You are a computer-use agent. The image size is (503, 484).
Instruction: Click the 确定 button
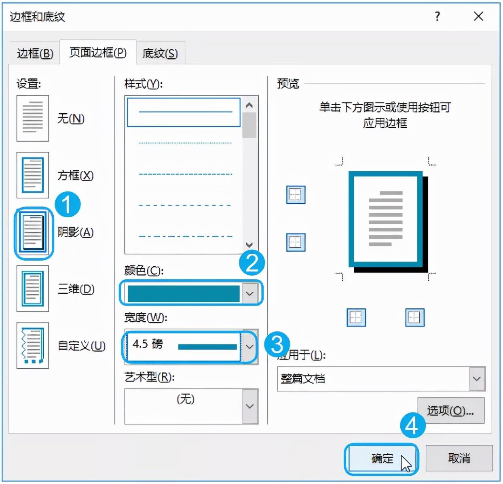pos(381,459)
